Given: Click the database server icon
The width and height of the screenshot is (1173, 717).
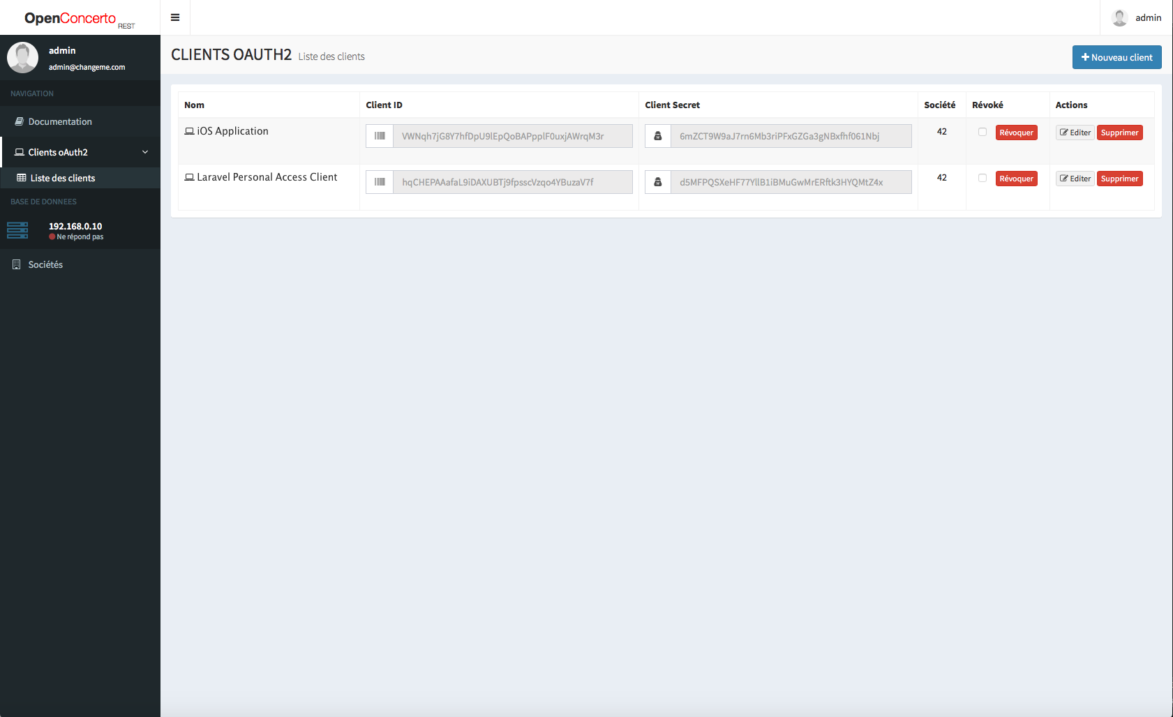Looking at the screenshot, I should tap(17, 230).
